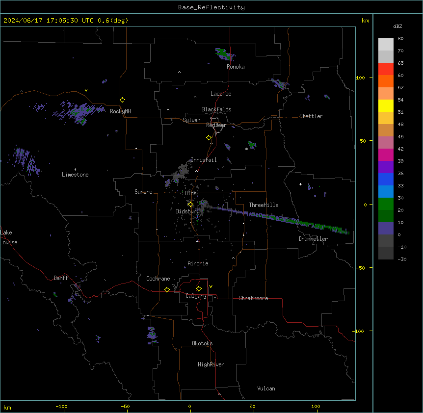Image resolution: width=423 pixels, height=413 pixels.
Task: Click the RockyMH label
Action: 120,111
